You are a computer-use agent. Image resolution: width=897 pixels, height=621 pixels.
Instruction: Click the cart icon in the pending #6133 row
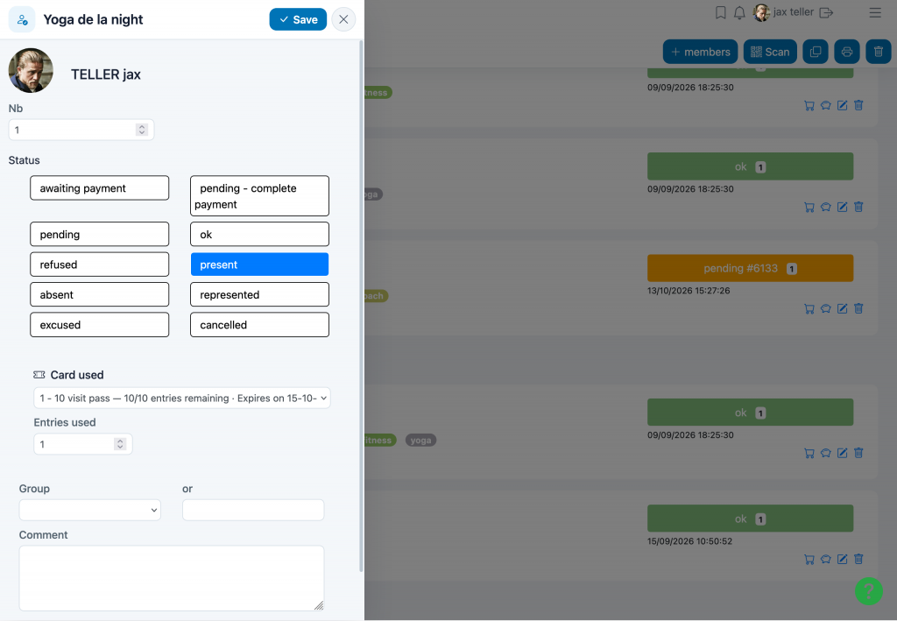click(x=809, y=309)
